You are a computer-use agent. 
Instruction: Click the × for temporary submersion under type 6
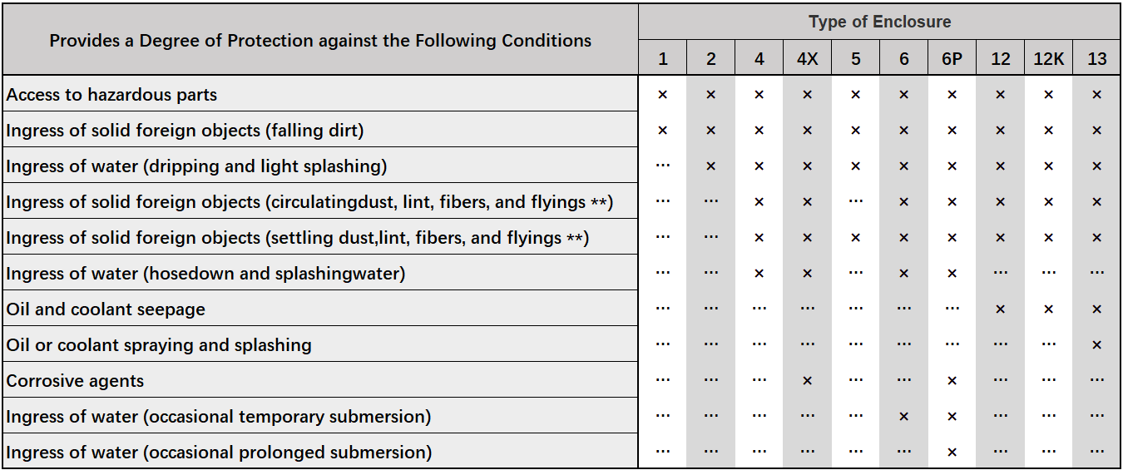click(903, 417)
